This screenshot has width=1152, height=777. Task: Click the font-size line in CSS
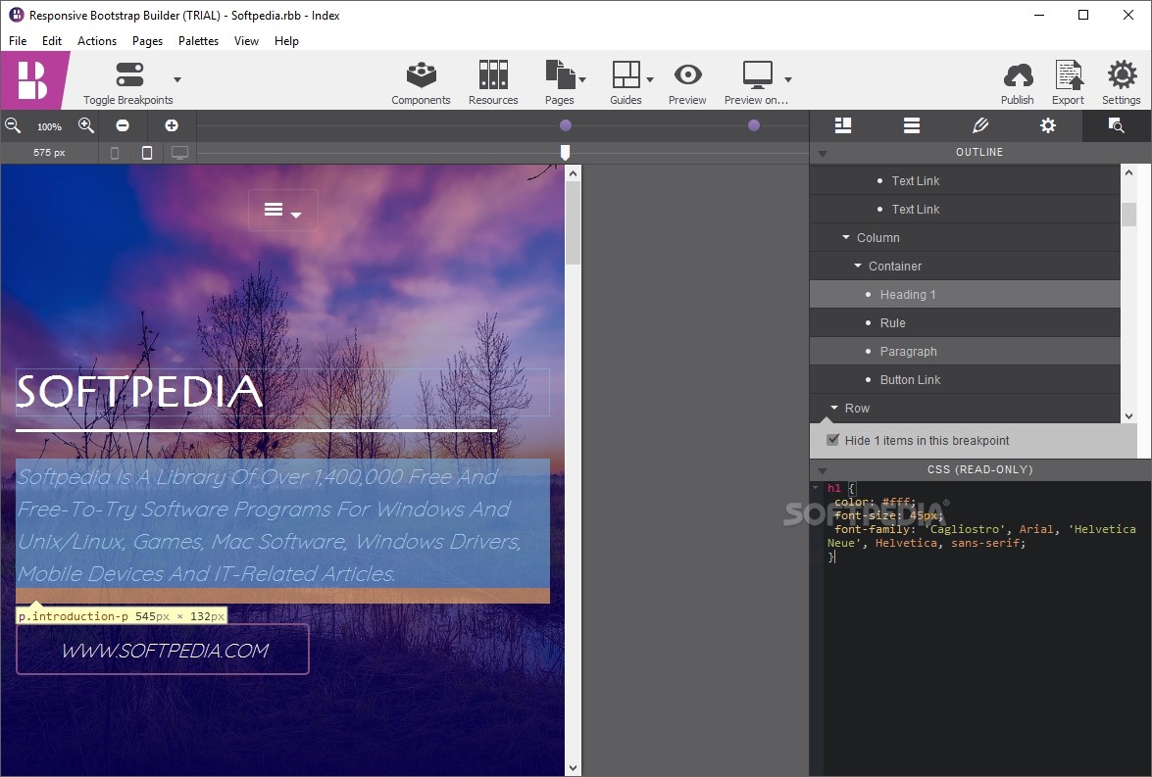pyautogui.click(x=888, y=514)
